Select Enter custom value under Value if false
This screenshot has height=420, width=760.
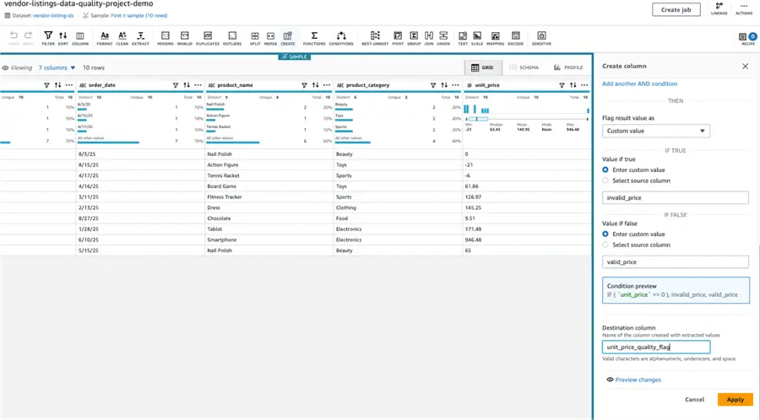point(605,234)
